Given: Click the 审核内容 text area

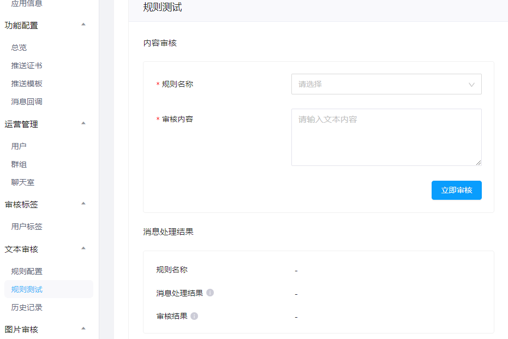Looking at the screenshot, I should pyautogui.click(x=386, y=137).
